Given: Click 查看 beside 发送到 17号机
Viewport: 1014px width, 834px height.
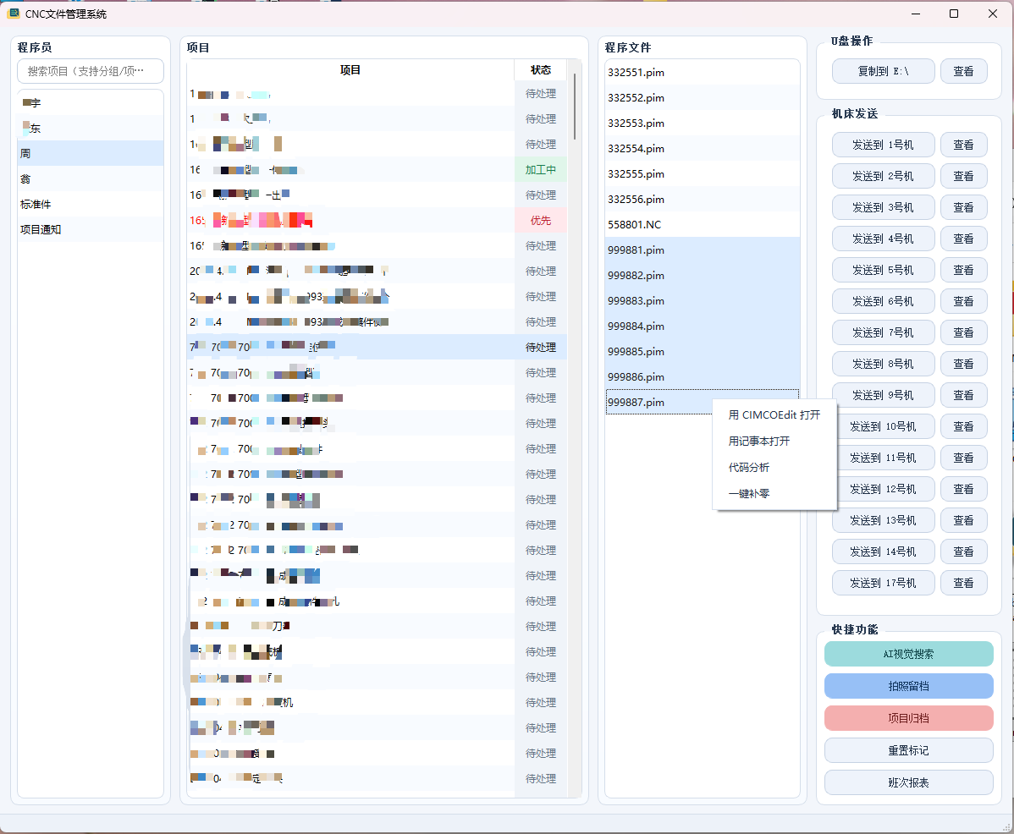Looking at the screenshot, I should [x=963, y=584].
